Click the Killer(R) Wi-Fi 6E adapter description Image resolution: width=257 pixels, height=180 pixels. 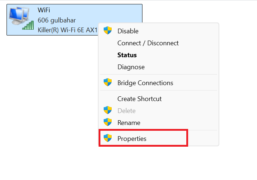[x=67, y=30]
